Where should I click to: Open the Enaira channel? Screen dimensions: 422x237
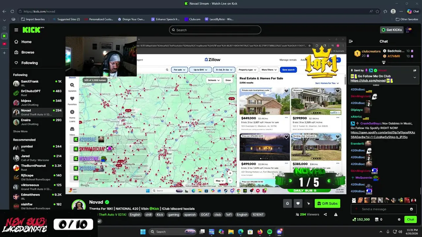tap(37, 122)
